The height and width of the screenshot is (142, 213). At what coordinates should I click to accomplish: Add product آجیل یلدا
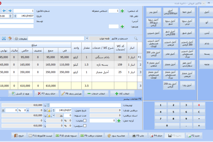(x=187, y=85)
